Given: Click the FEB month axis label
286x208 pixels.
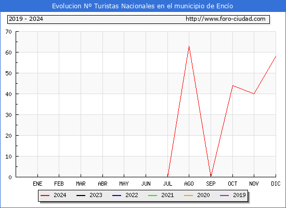Looking at the screenshot, I should coord(59,184).
